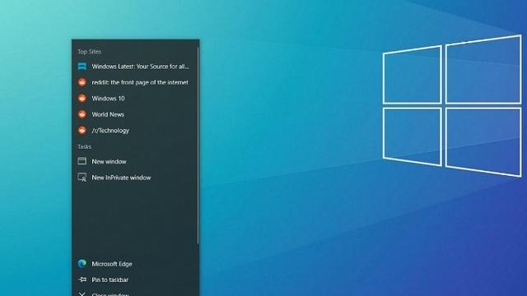Image resolution: width=527 pixels, height=296 pixels.
Task: Click the Windows Latest site favicon
Action: 82,66
